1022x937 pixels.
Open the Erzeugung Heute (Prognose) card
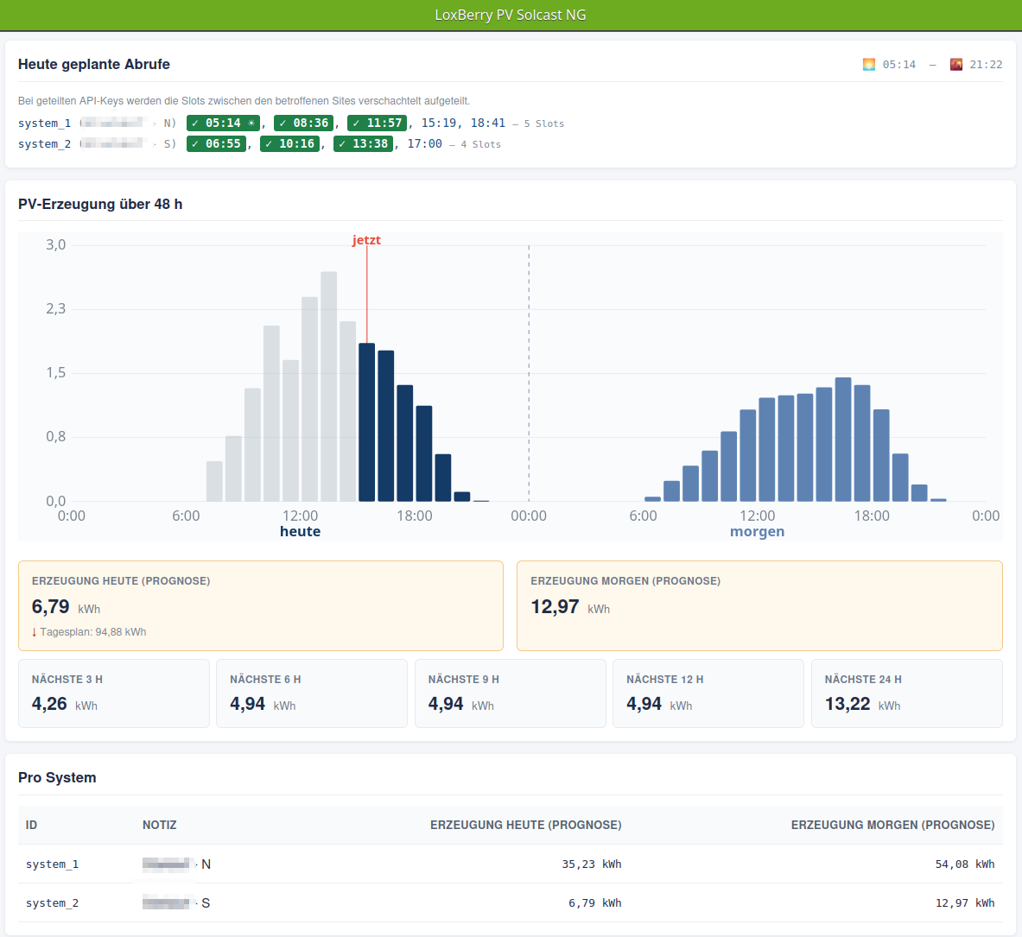[x=261, y=606]
